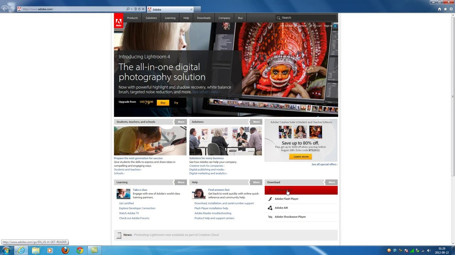Screen dimensions: 455x255
Task: Open the Downloads menu
Action: pos(204,18)
